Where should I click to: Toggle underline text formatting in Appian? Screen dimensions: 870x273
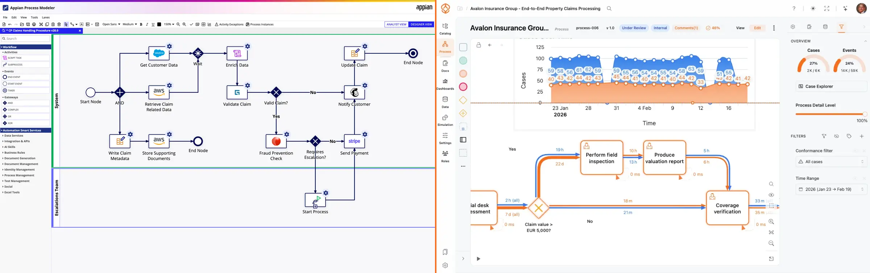pyautogui.click(x=153, y=25)
